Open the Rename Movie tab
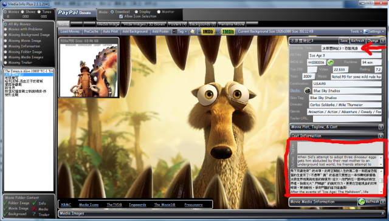The image size is (389, 221). (x=232, y=24)
